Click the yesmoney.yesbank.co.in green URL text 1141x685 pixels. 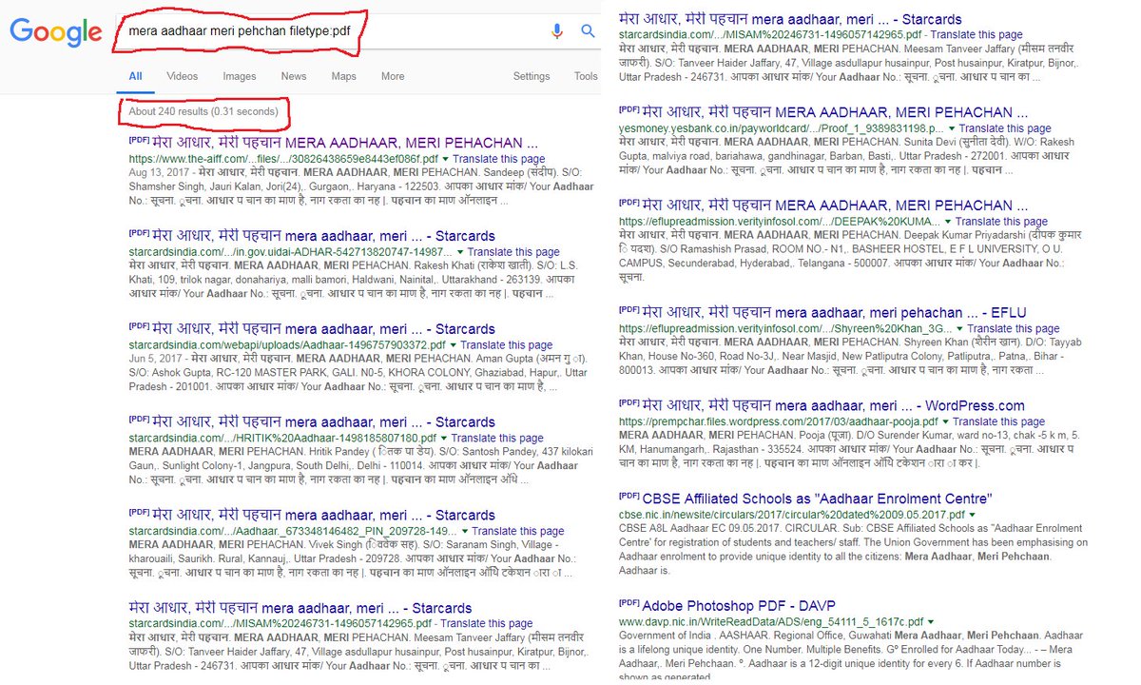coord(781,127)
